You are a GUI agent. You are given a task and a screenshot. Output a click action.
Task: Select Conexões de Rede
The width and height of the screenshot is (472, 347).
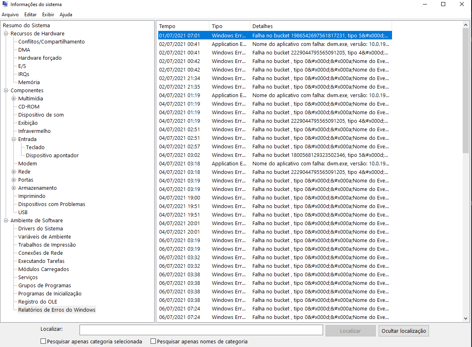(x=41, y=253)
